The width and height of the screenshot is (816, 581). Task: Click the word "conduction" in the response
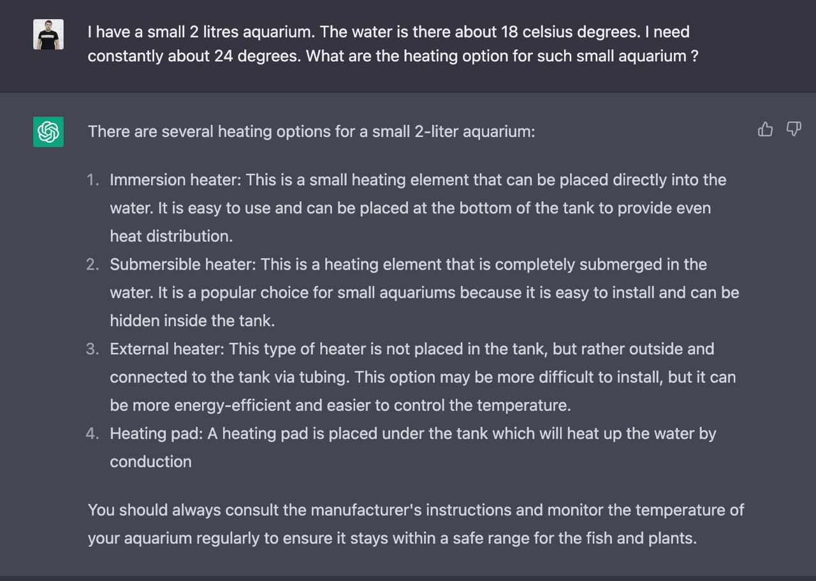point(150,462)
